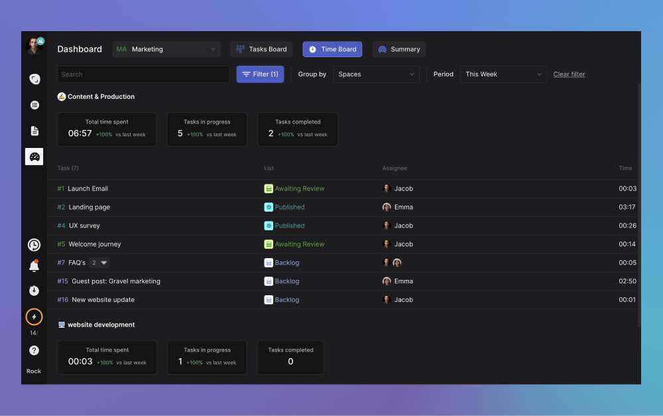Open the Period This Week dropdown
Screen dimensions: 663x416
click(503, 74)
